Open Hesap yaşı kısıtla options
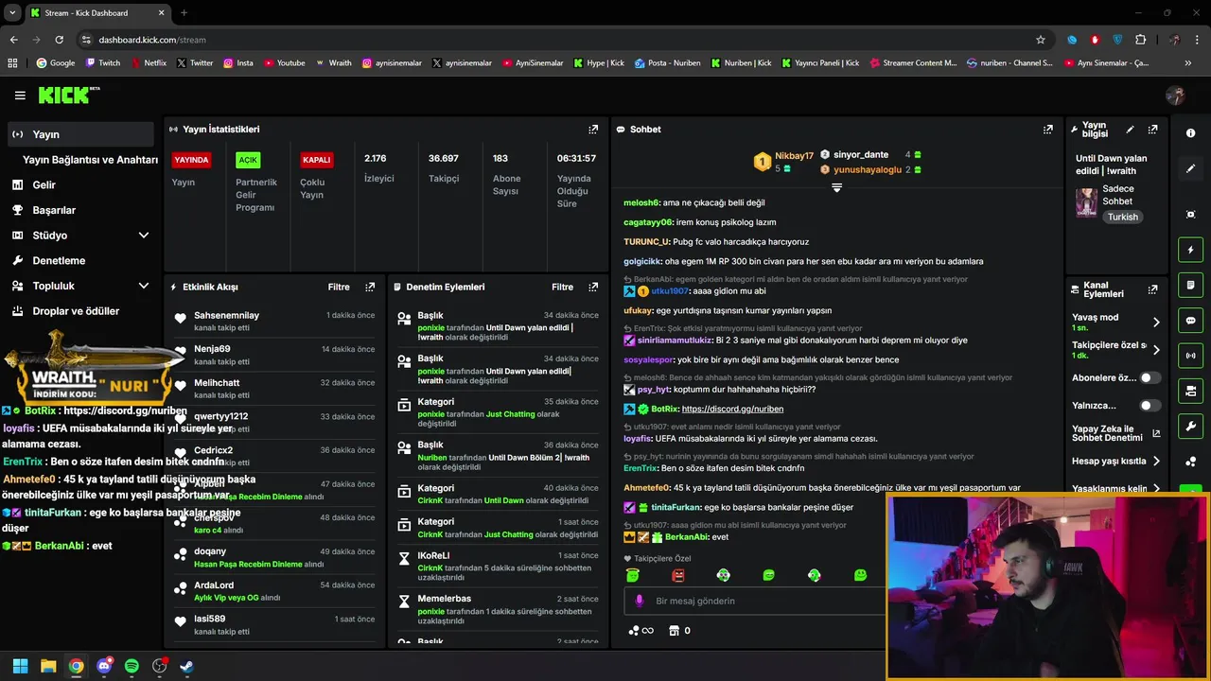1211x681 pixels. point(1116,462)
